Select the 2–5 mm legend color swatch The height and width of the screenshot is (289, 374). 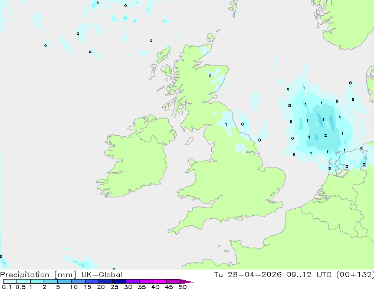pyautogui.click(x=51, y=281)
